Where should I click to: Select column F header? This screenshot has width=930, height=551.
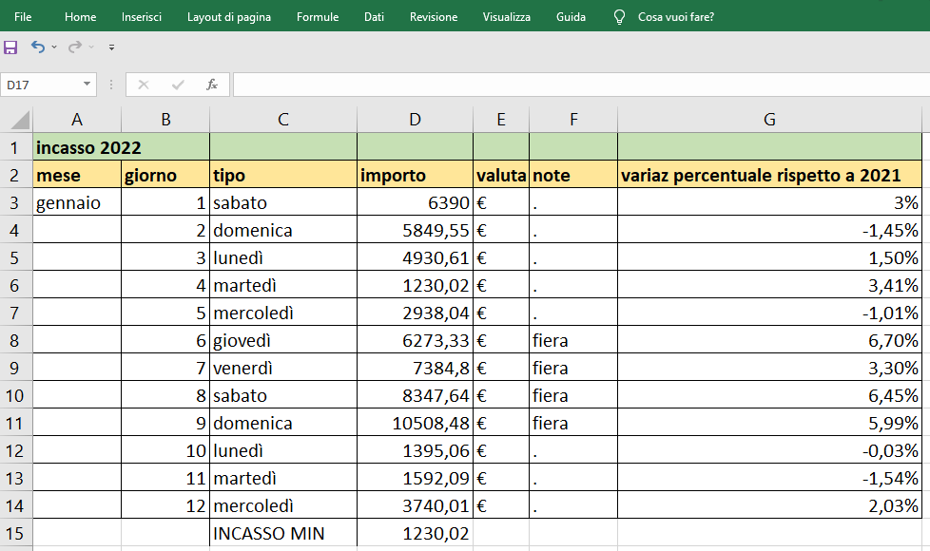tap(573, 120)
